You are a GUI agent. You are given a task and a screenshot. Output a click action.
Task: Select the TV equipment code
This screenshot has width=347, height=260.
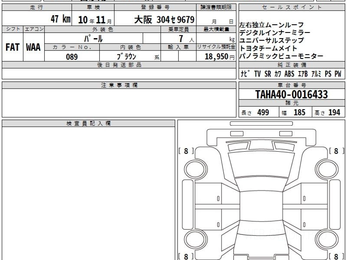coord(258,74)
